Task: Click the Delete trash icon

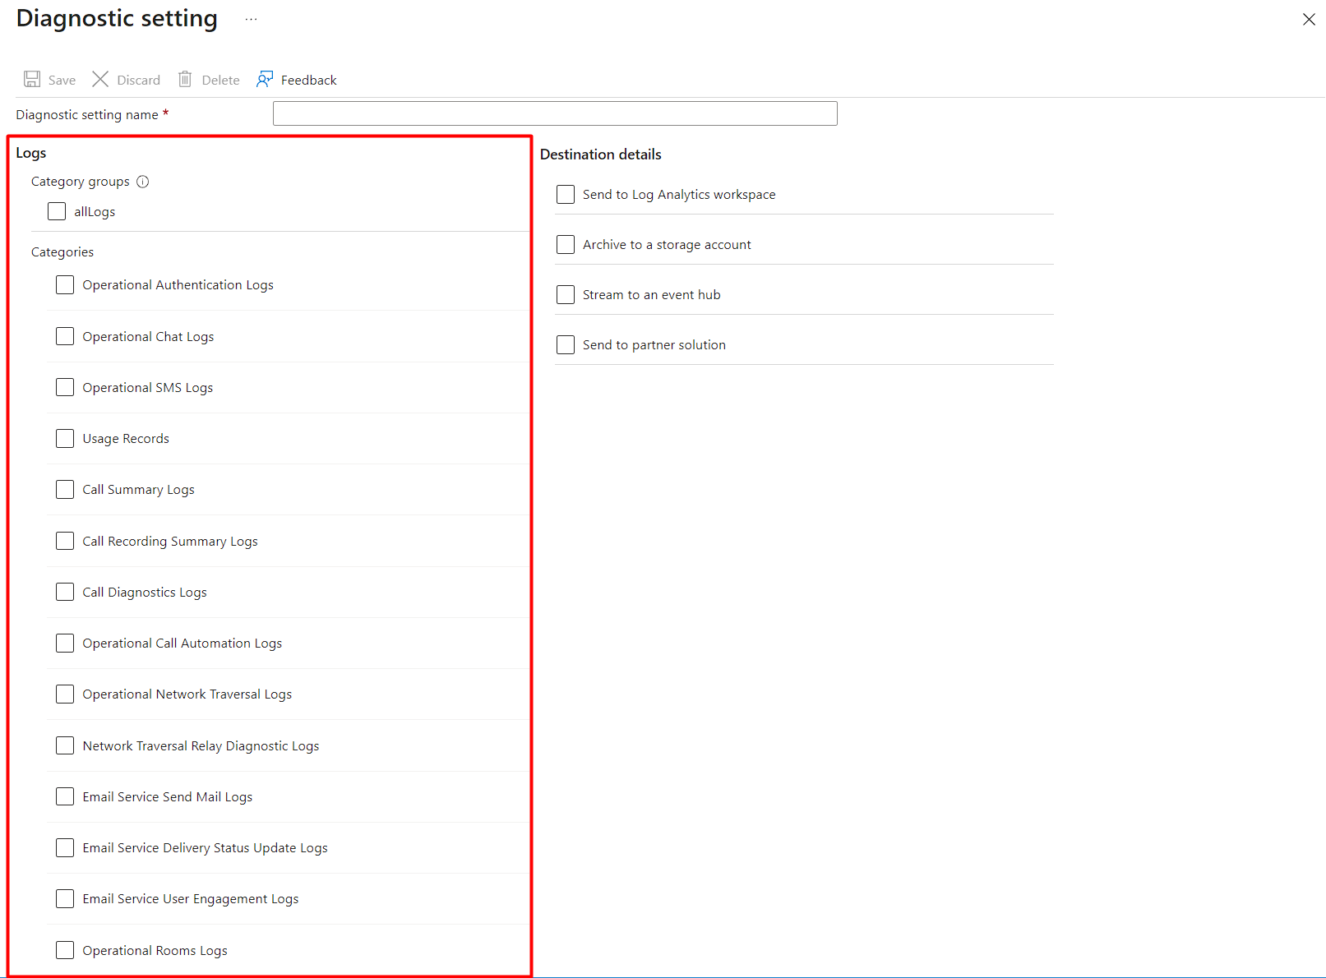Action: 185,79
